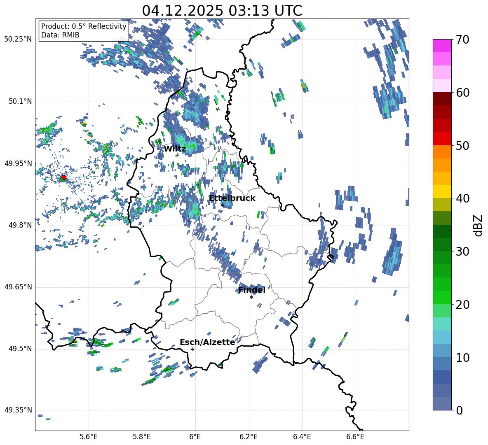Click the Wiltz cross marker
488x445 pixels.
[177, 156]
